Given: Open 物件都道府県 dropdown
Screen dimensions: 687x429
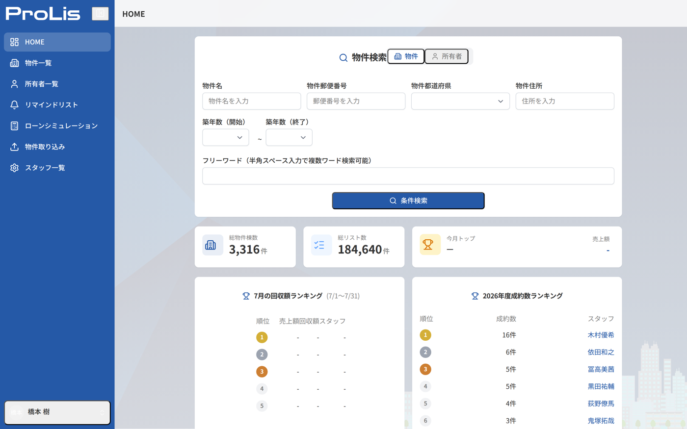Looking at the screenshot, I should pos(460,101).
